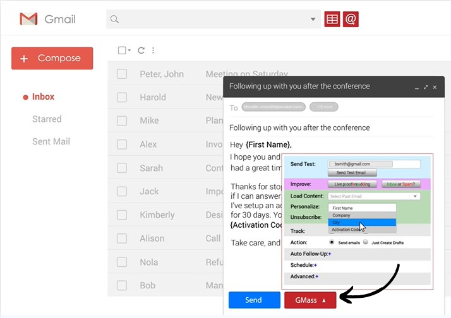Open the Starred folder
Screen dimensions: 451x318
click(47, 119)
